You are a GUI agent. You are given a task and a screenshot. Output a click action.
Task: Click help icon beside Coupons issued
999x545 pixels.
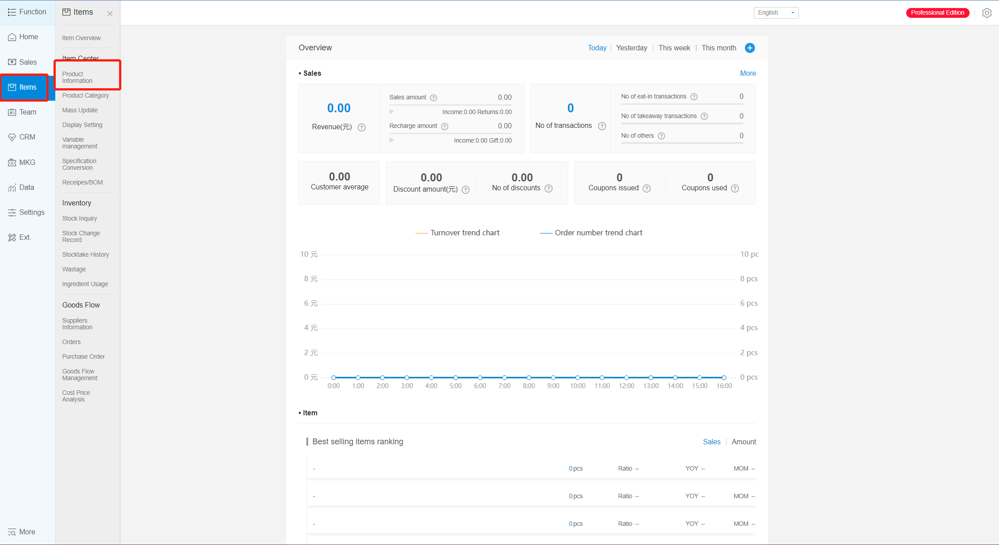[647, 188]
